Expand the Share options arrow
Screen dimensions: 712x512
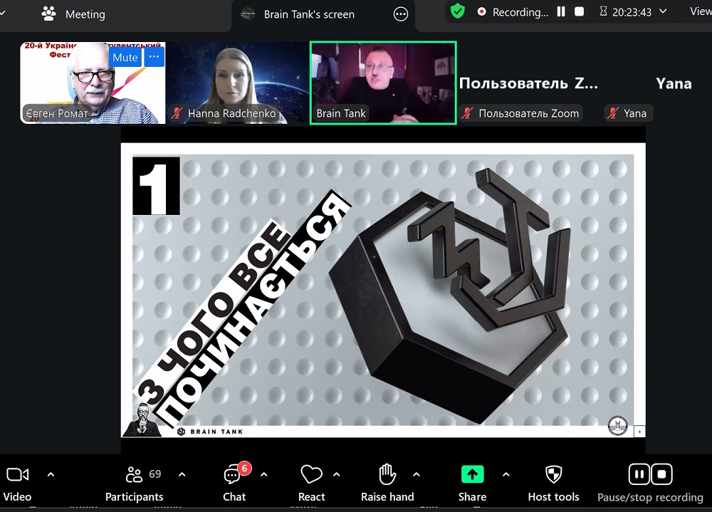506,474
